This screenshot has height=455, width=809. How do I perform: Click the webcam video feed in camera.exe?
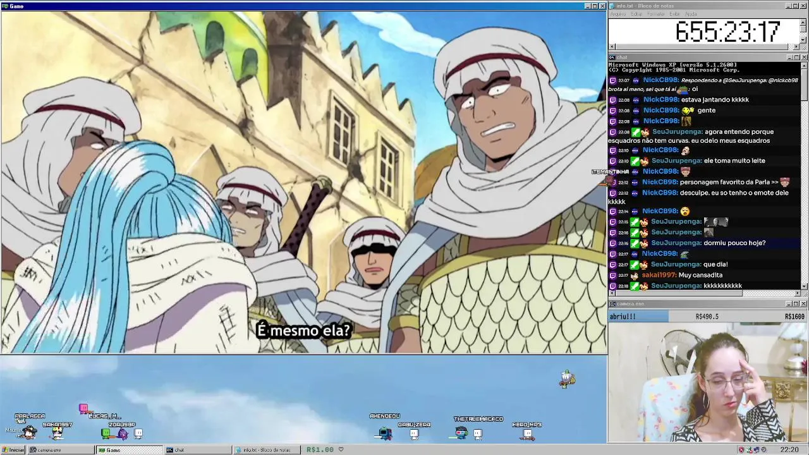(x=708, y=382)
